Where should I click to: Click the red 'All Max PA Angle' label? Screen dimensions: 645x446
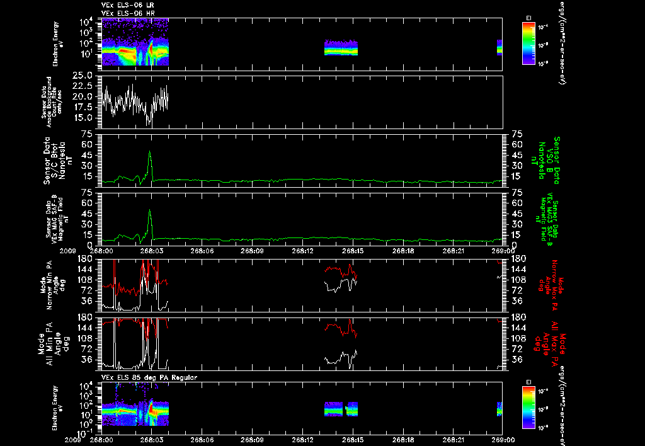[549, 343]
